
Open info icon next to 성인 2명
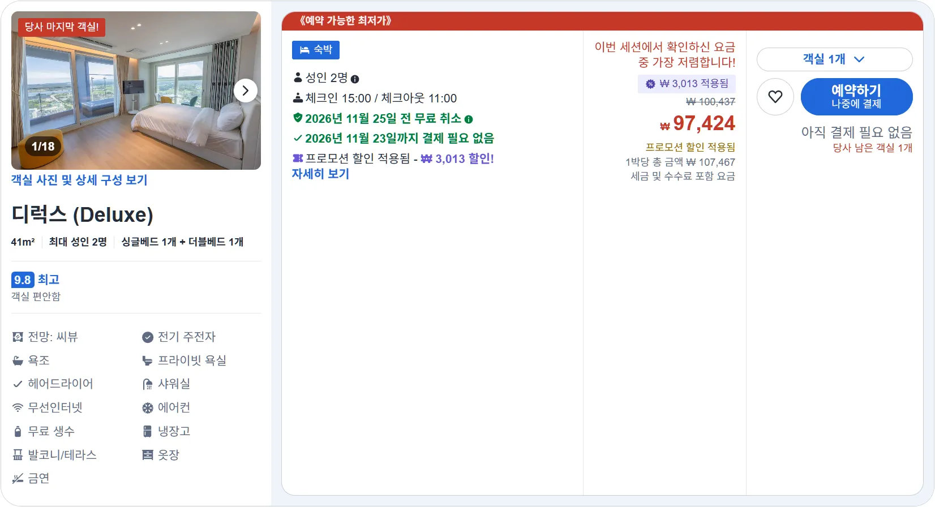[355, 79]
